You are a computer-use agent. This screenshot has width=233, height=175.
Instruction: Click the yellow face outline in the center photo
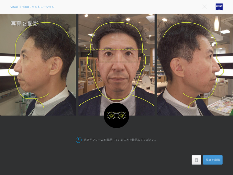[x=91, y=42]
